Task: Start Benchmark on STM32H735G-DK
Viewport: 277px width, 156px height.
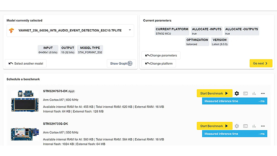Action: (x=214, y=126)
